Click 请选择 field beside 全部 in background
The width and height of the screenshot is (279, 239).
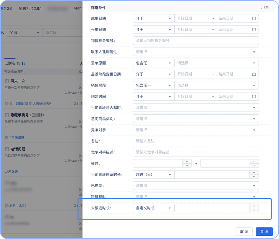(63, 33)
